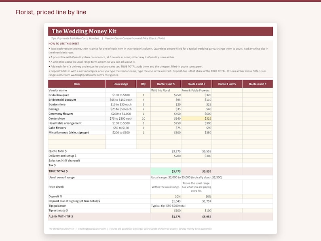
Task: Click the TRUE TOTAL "$5,855" cell
Action: click(196, 171)
